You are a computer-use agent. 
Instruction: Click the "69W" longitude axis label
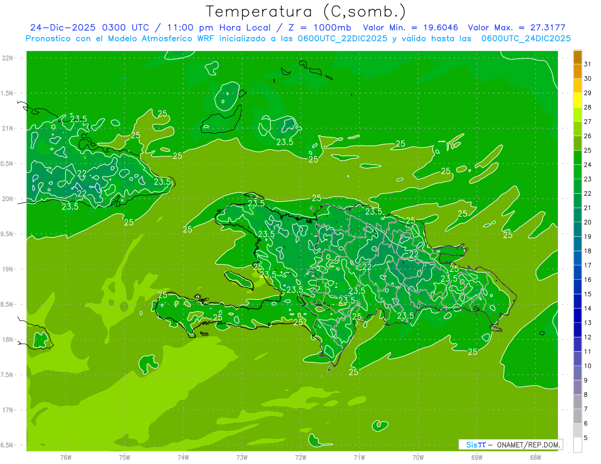pyautogui.click(x=477, y=457)
